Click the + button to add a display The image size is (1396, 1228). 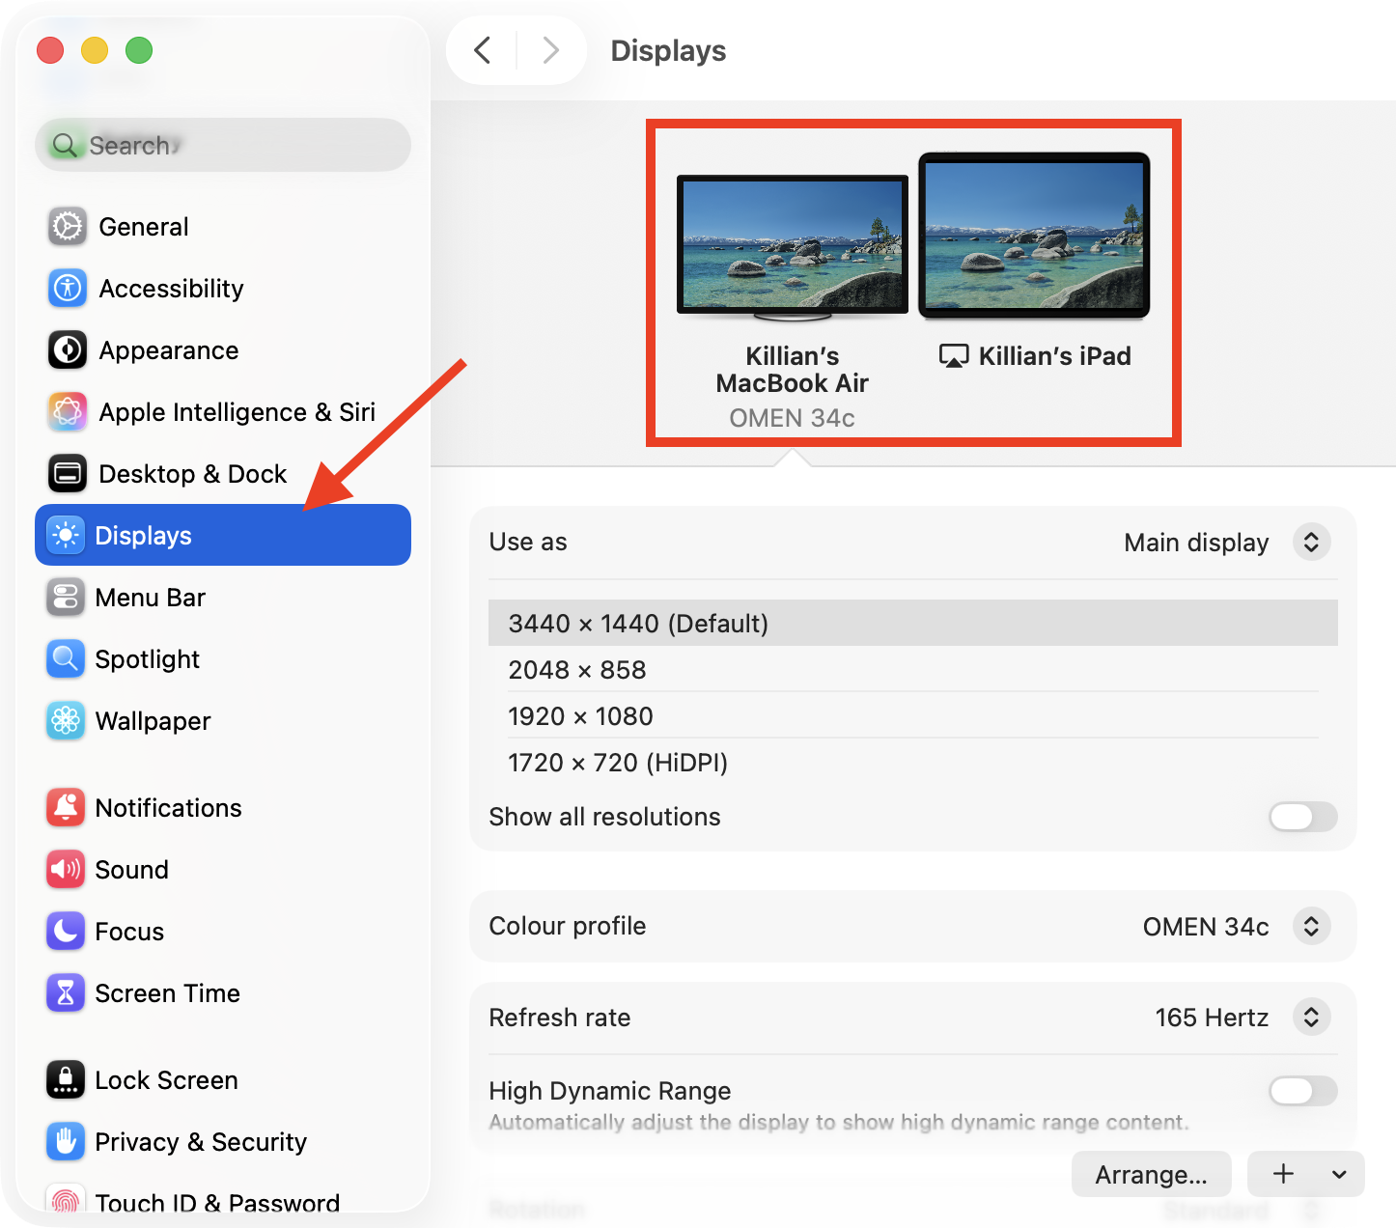(1284, 1174)
